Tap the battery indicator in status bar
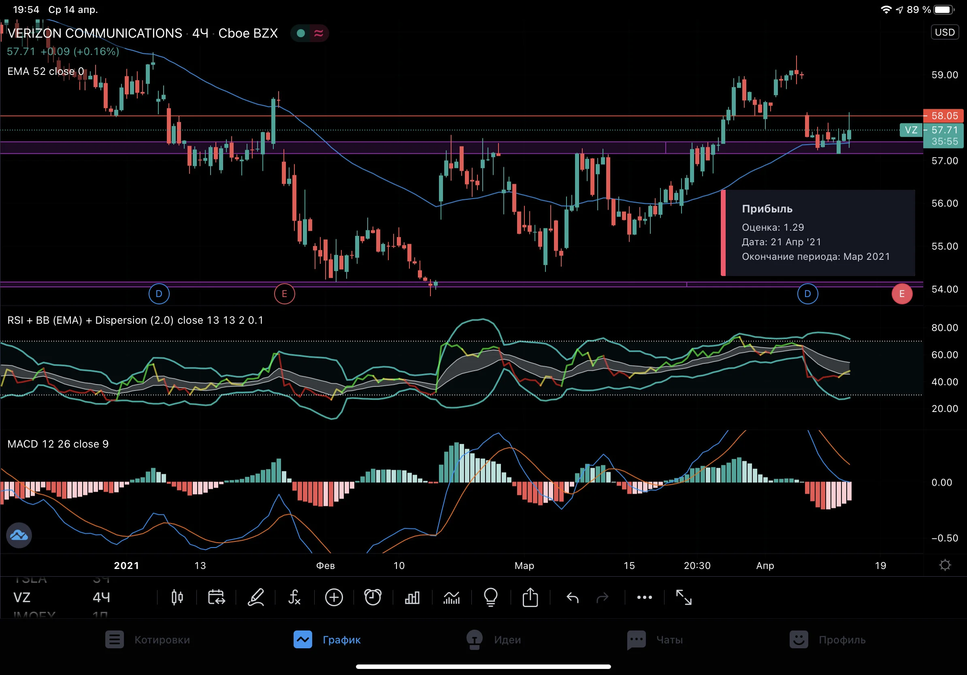 tap(944, 9)
